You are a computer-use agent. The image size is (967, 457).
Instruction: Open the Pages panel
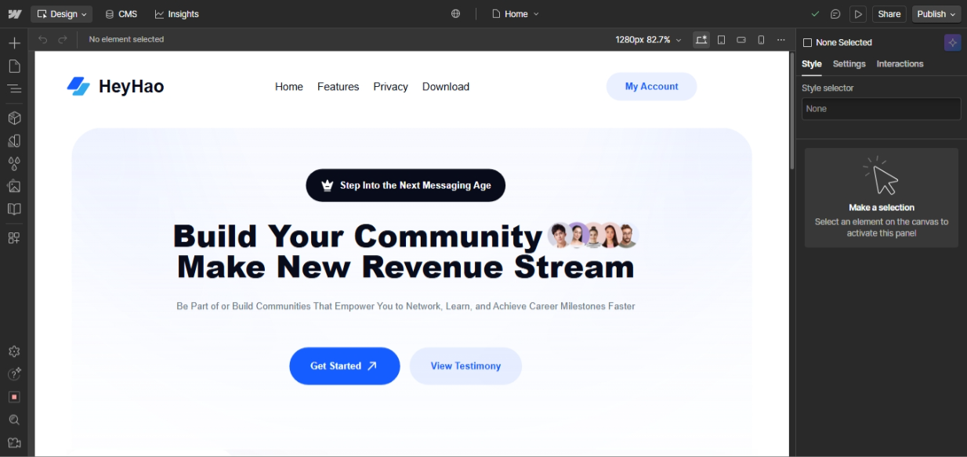coord(14,66)
